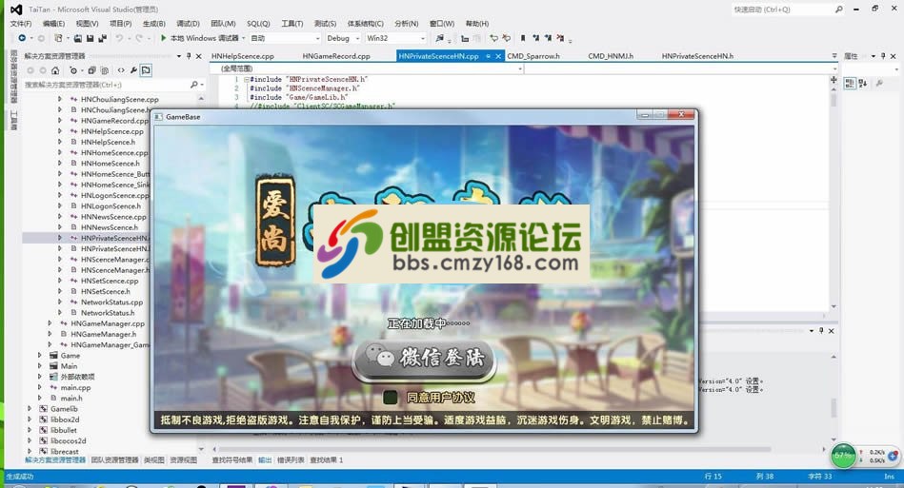Select NetworkStatus.cpp in the tree

click(x=111, y=303)
